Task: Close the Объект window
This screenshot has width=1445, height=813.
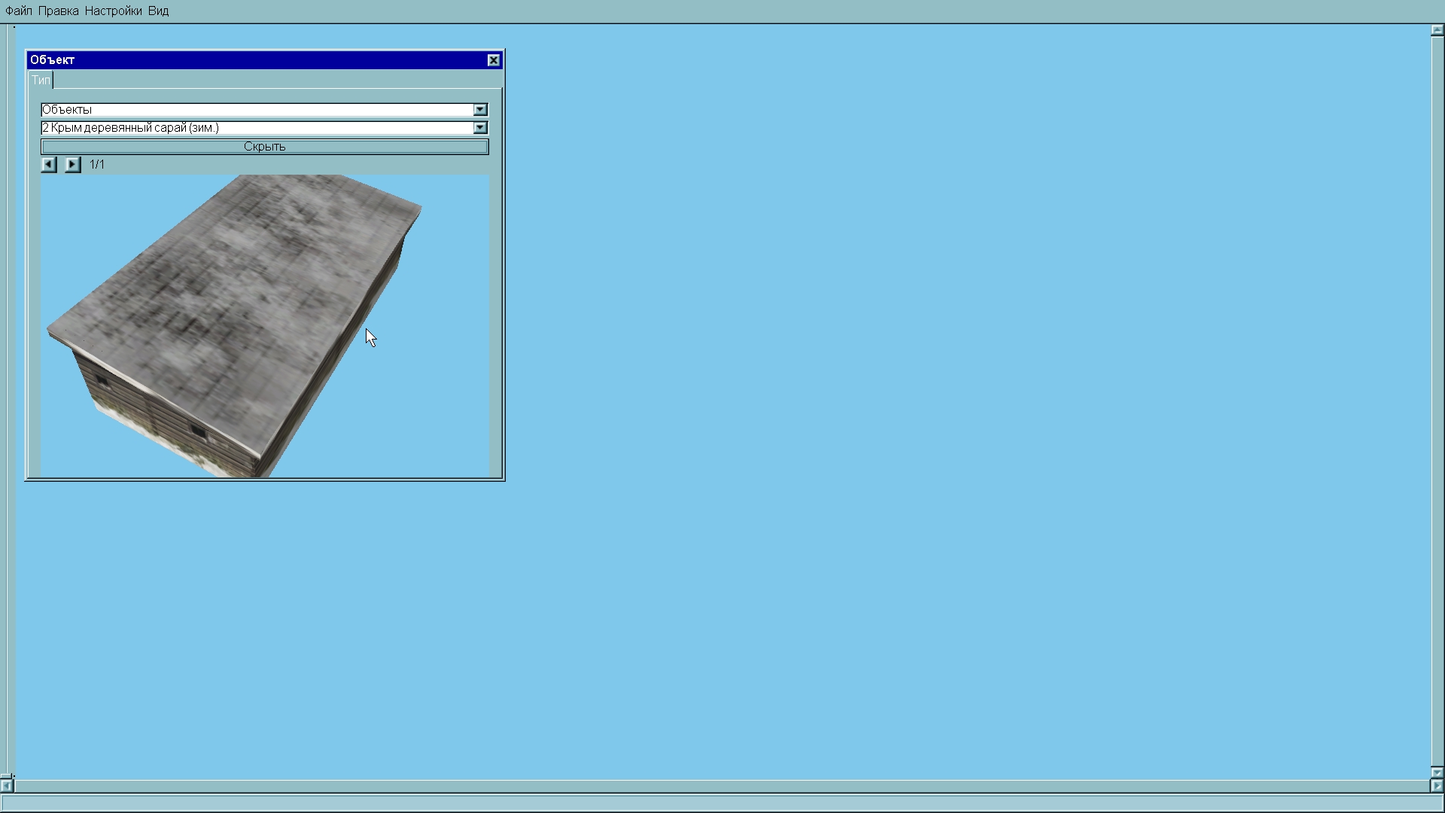Action: pyautogui.click(x=494, y=60)
